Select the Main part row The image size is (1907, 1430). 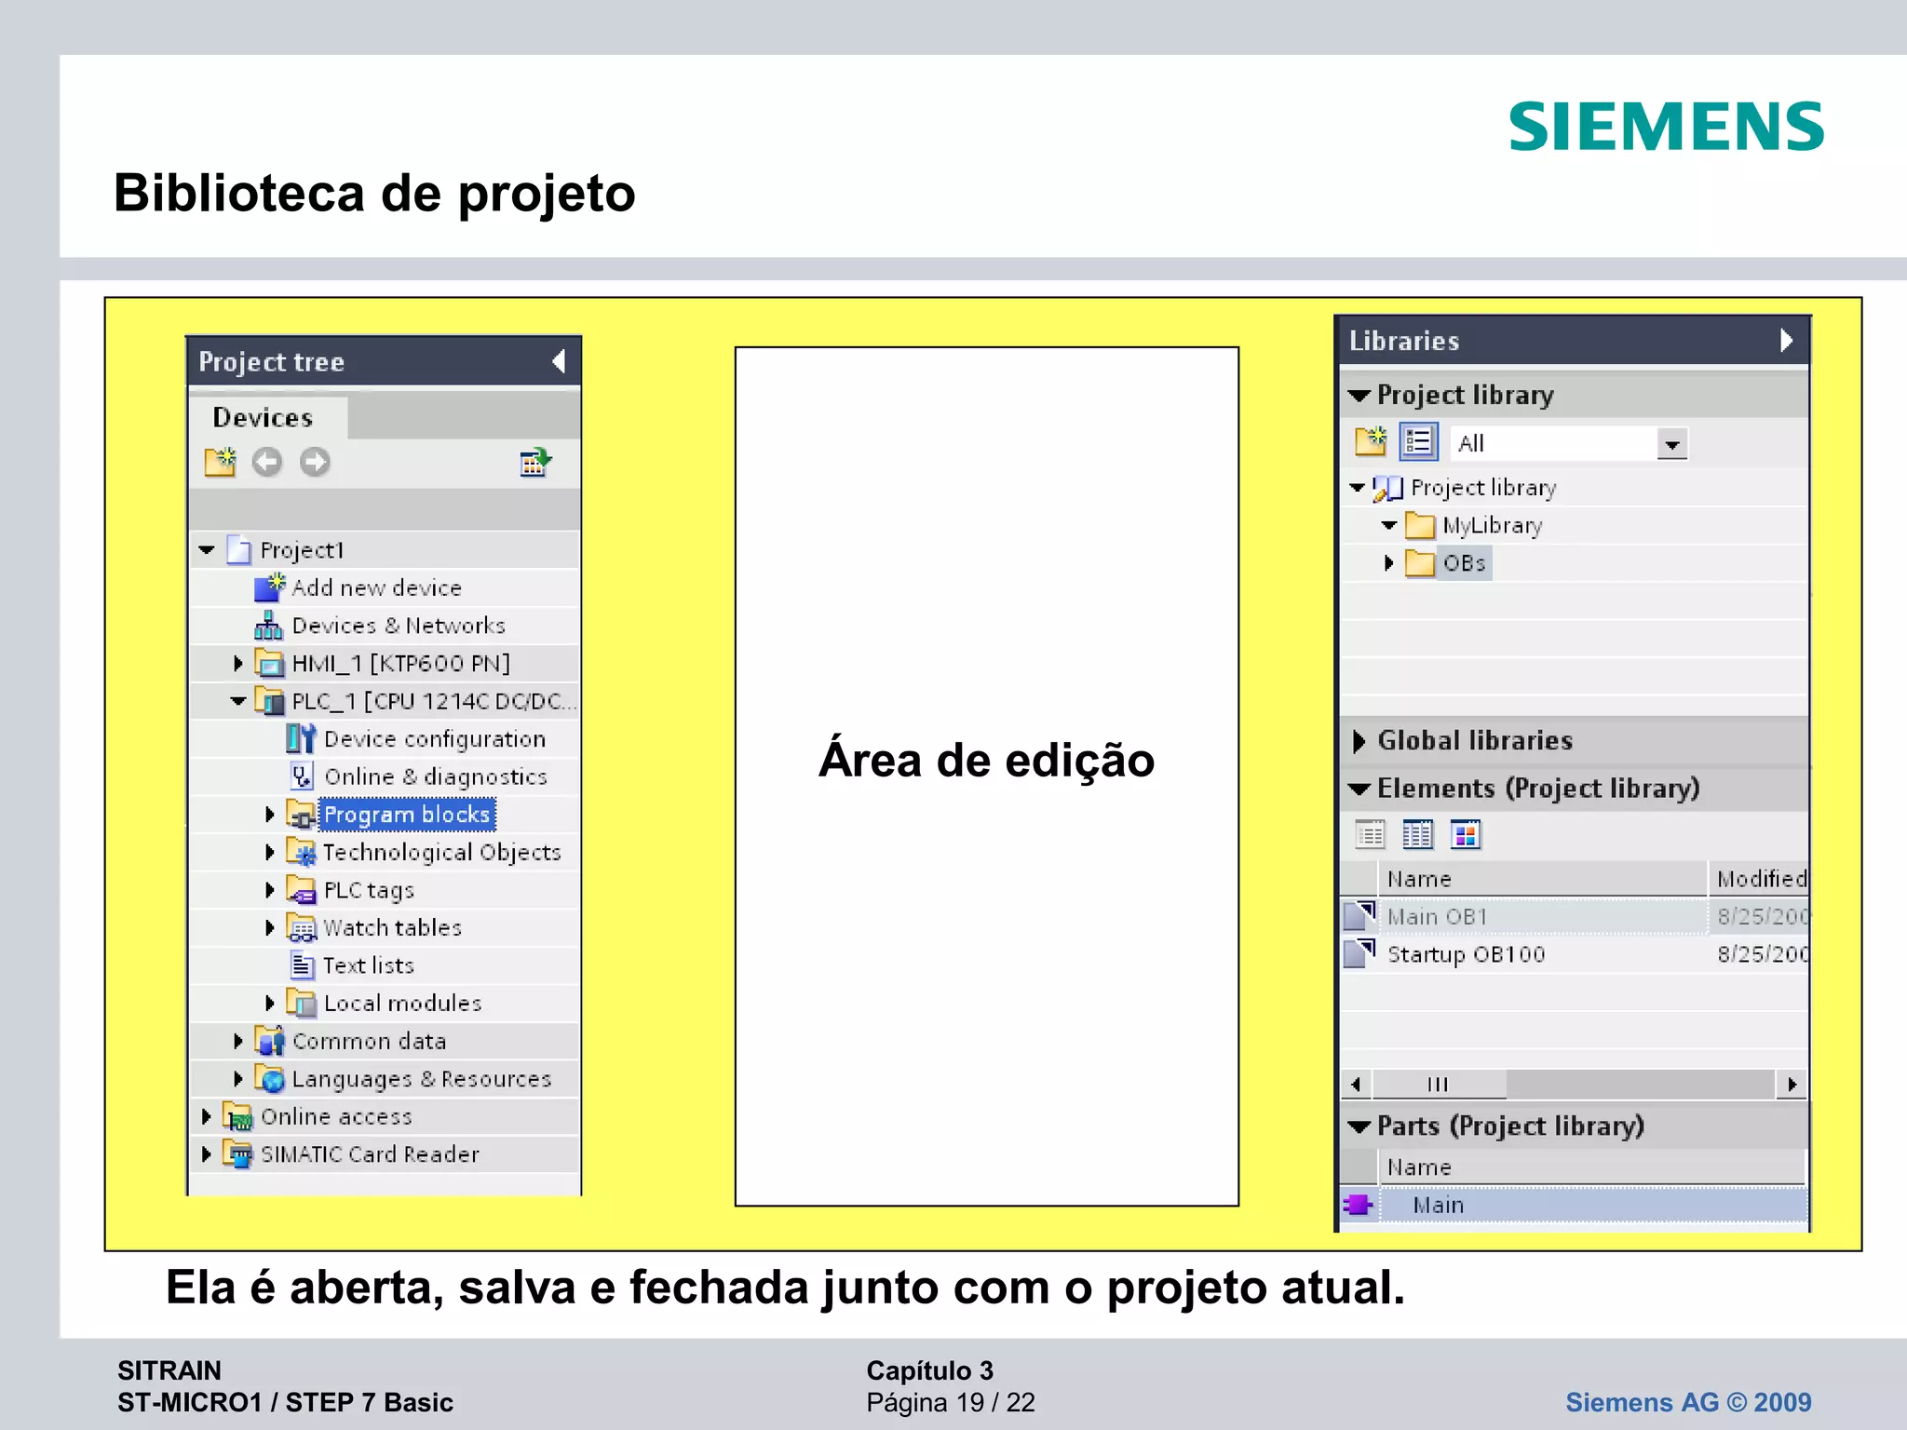[x=1575, y=1206]
